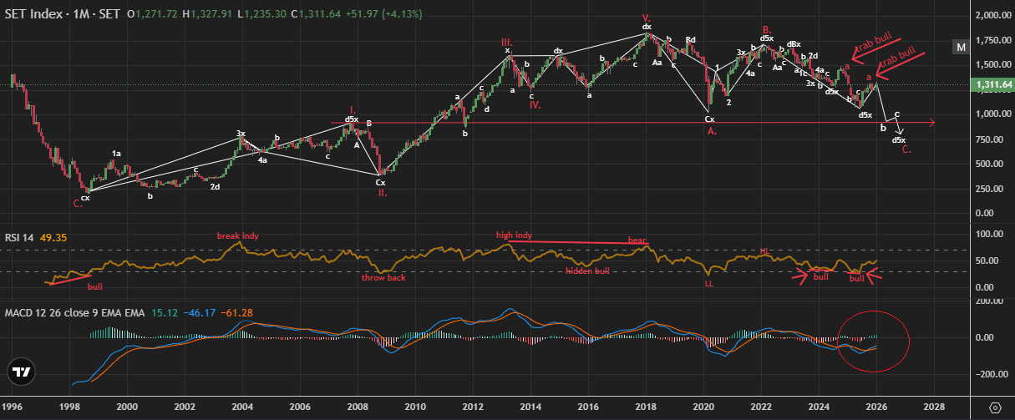Select the "throw back" RSI annotation
Image resolution: width=1015 pixels, height=420 pixels.
(383, 277)
